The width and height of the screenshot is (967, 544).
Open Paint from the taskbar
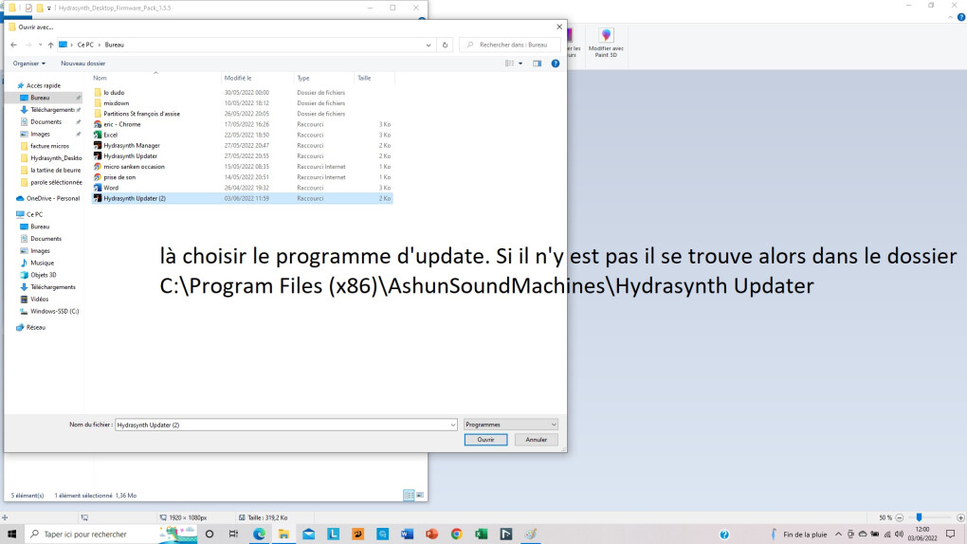click(x=530, y=535)
